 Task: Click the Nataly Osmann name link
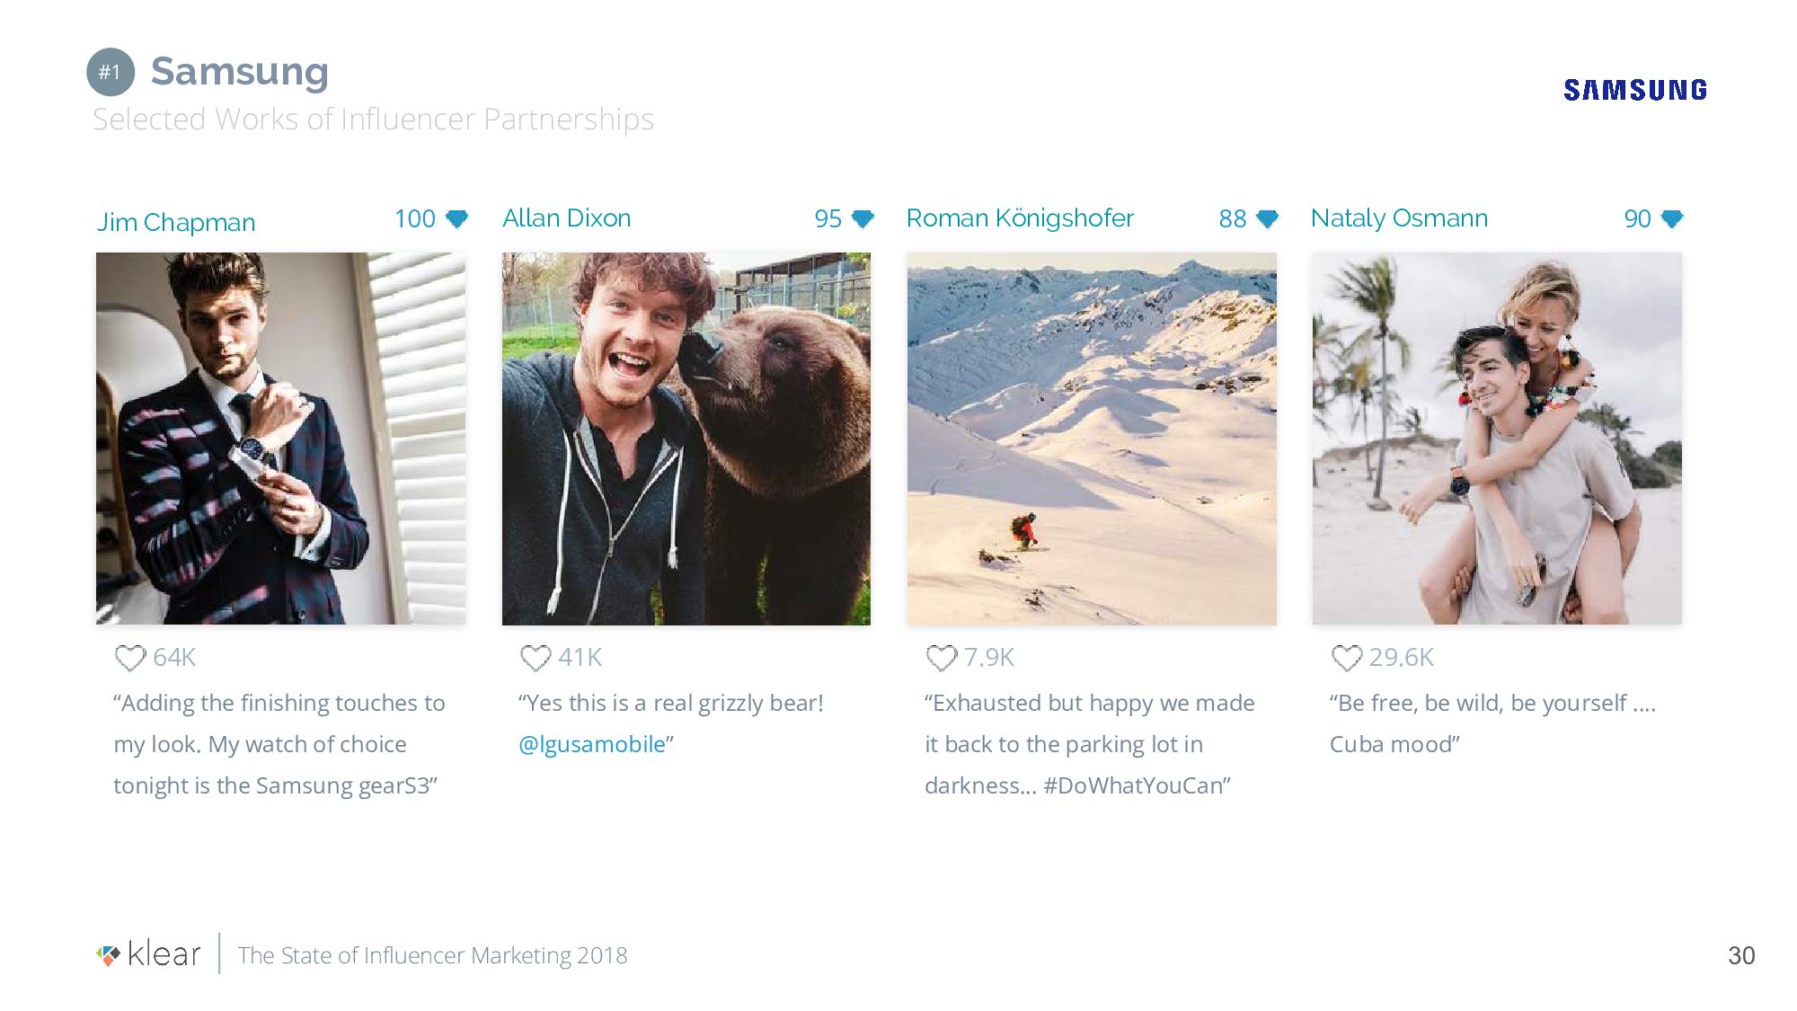[x=1399, y=218]
